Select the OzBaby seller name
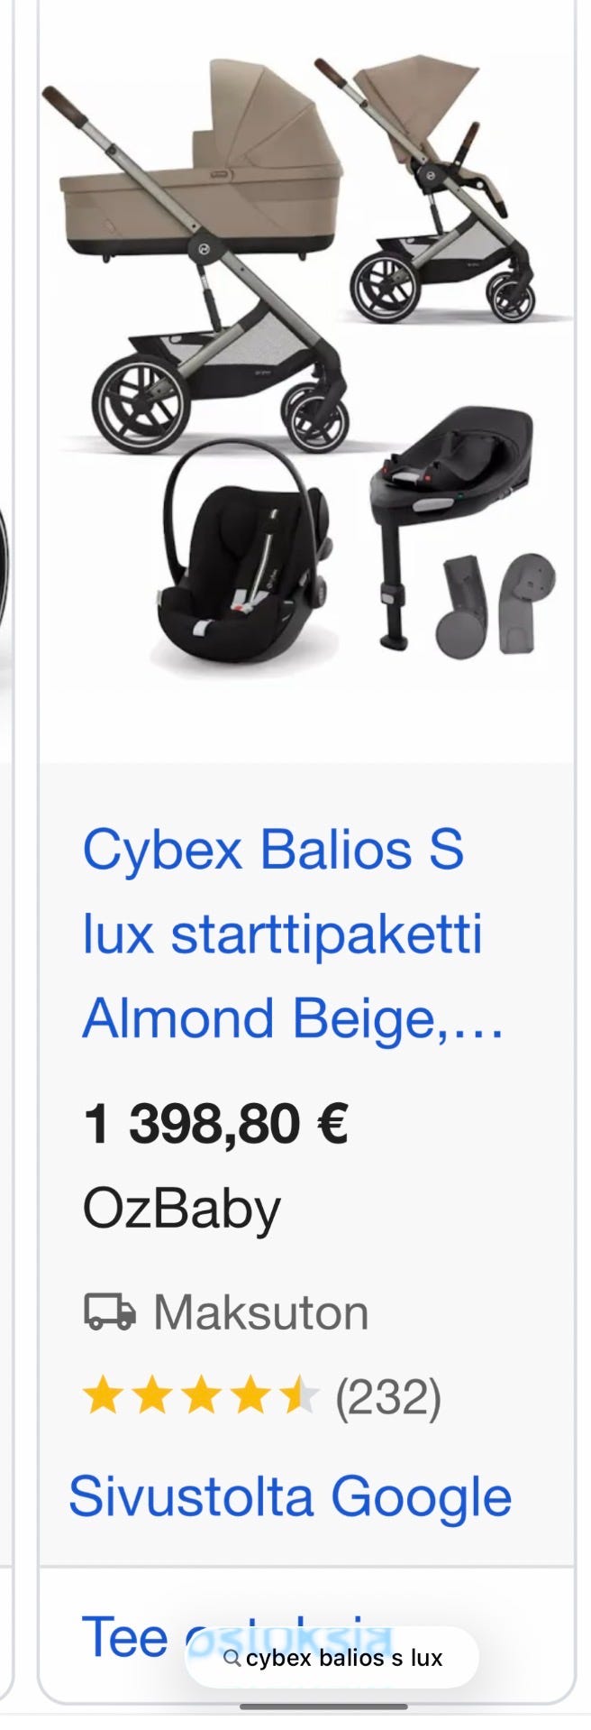 pyautogui.click(x=182, y=1209)
